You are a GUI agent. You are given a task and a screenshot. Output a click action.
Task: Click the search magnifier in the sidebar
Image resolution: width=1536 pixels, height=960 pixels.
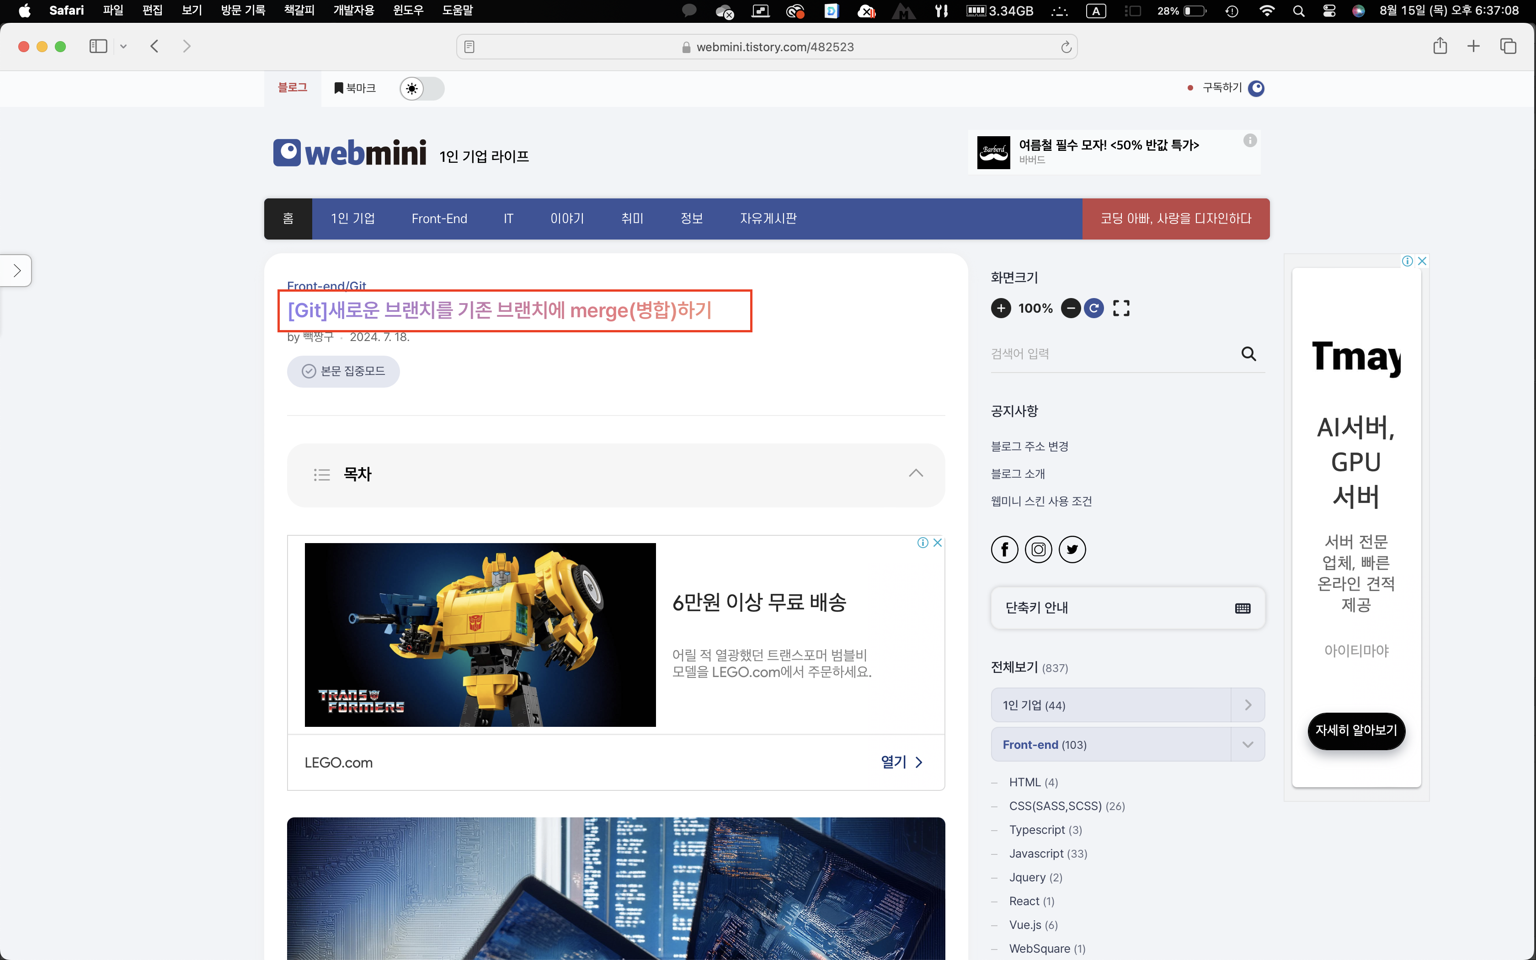click(1248, 354)
